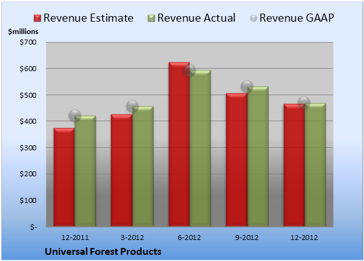
Task: Click the GAAP sphere marker for 6-2012
Action: 189,71
